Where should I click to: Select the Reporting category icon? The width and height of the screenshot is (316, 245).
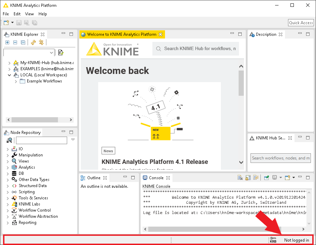[14, 223]
